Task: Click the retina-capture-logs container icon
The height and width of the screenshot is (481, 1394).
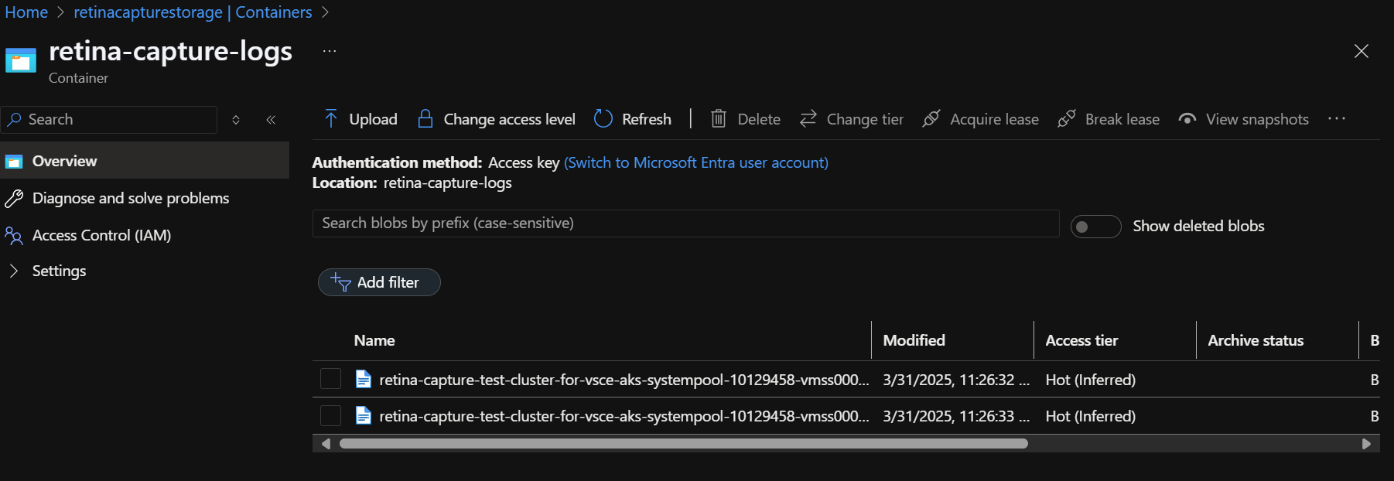Action: 21,60
